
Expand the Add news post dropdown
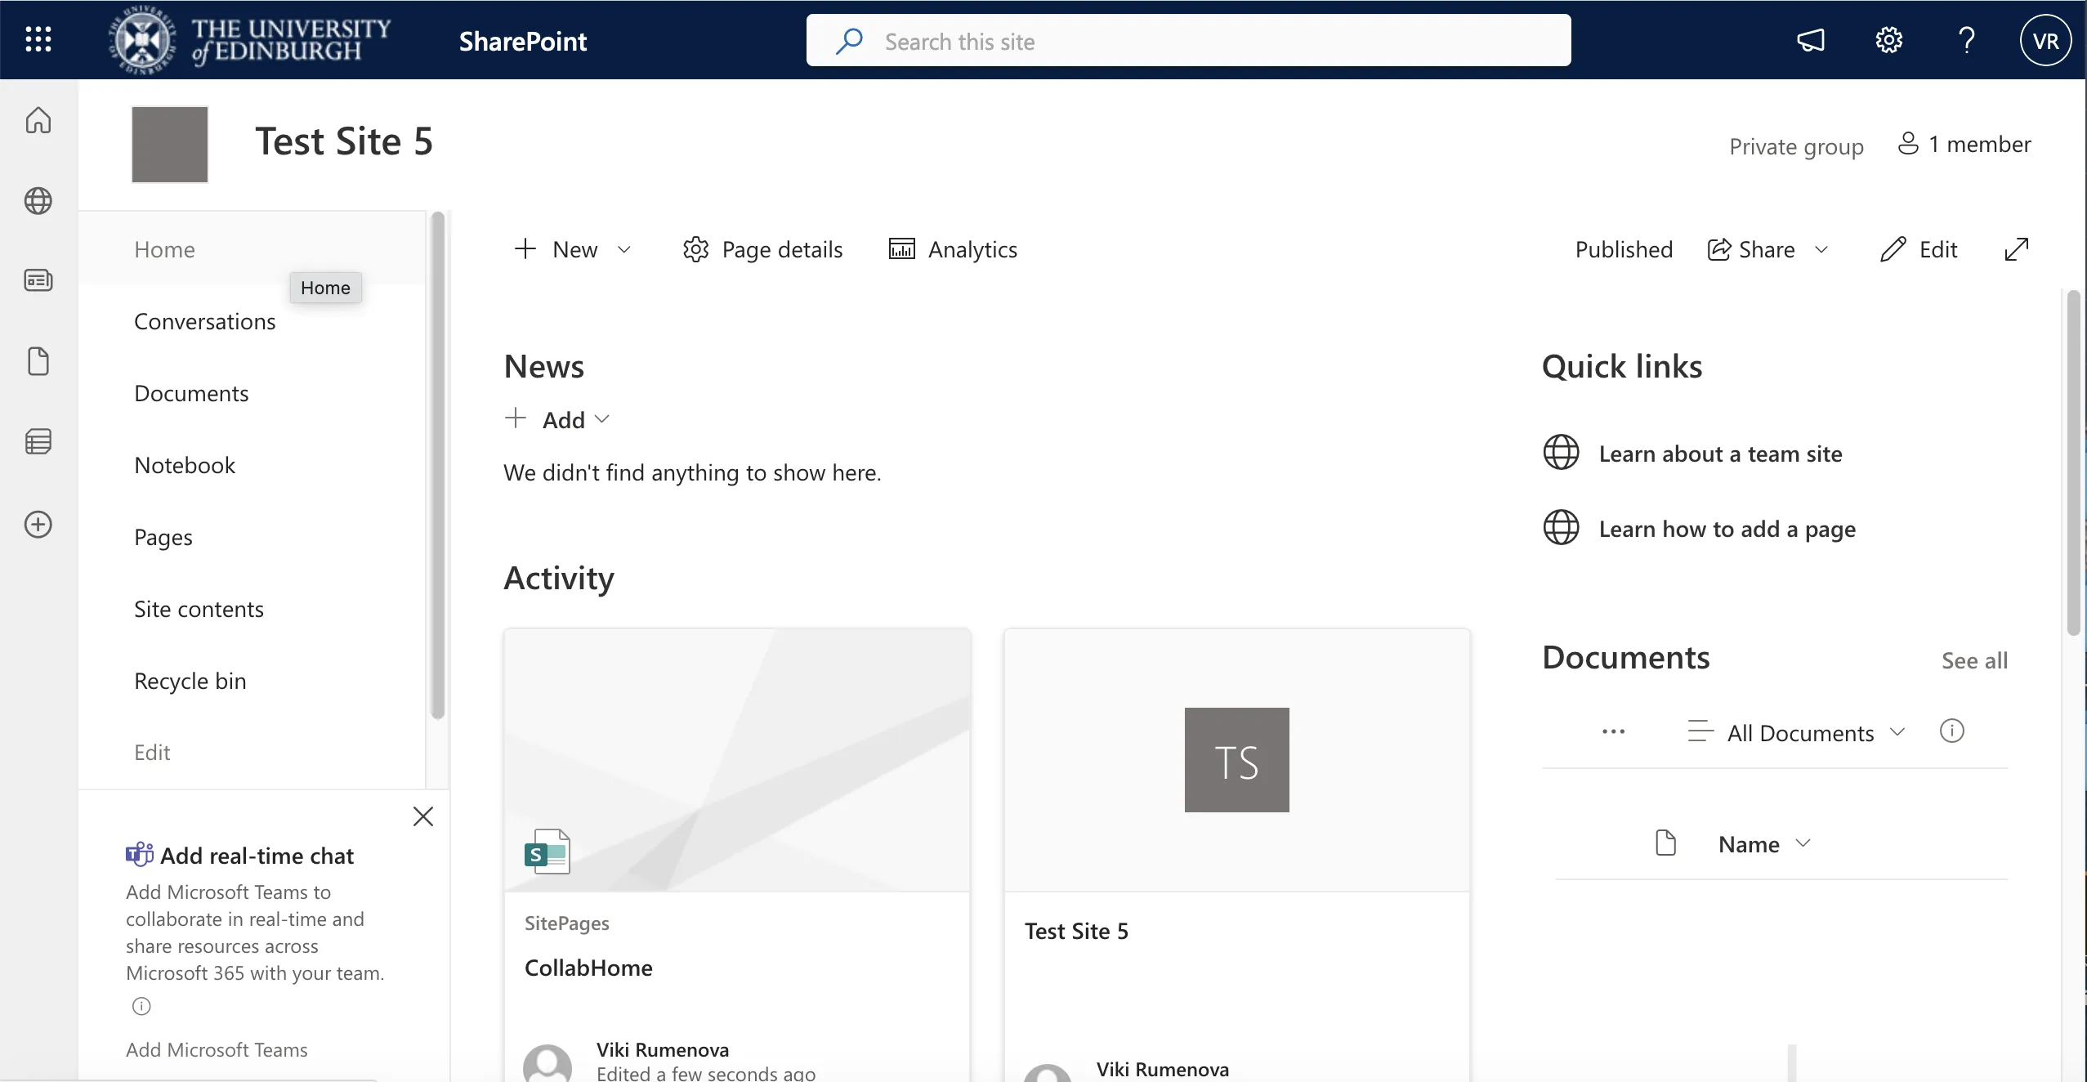[603, 419]
